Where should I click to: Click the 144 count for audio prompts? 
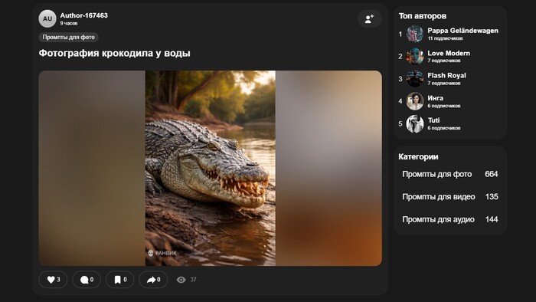pyautogui.click(x=492, y=219)
